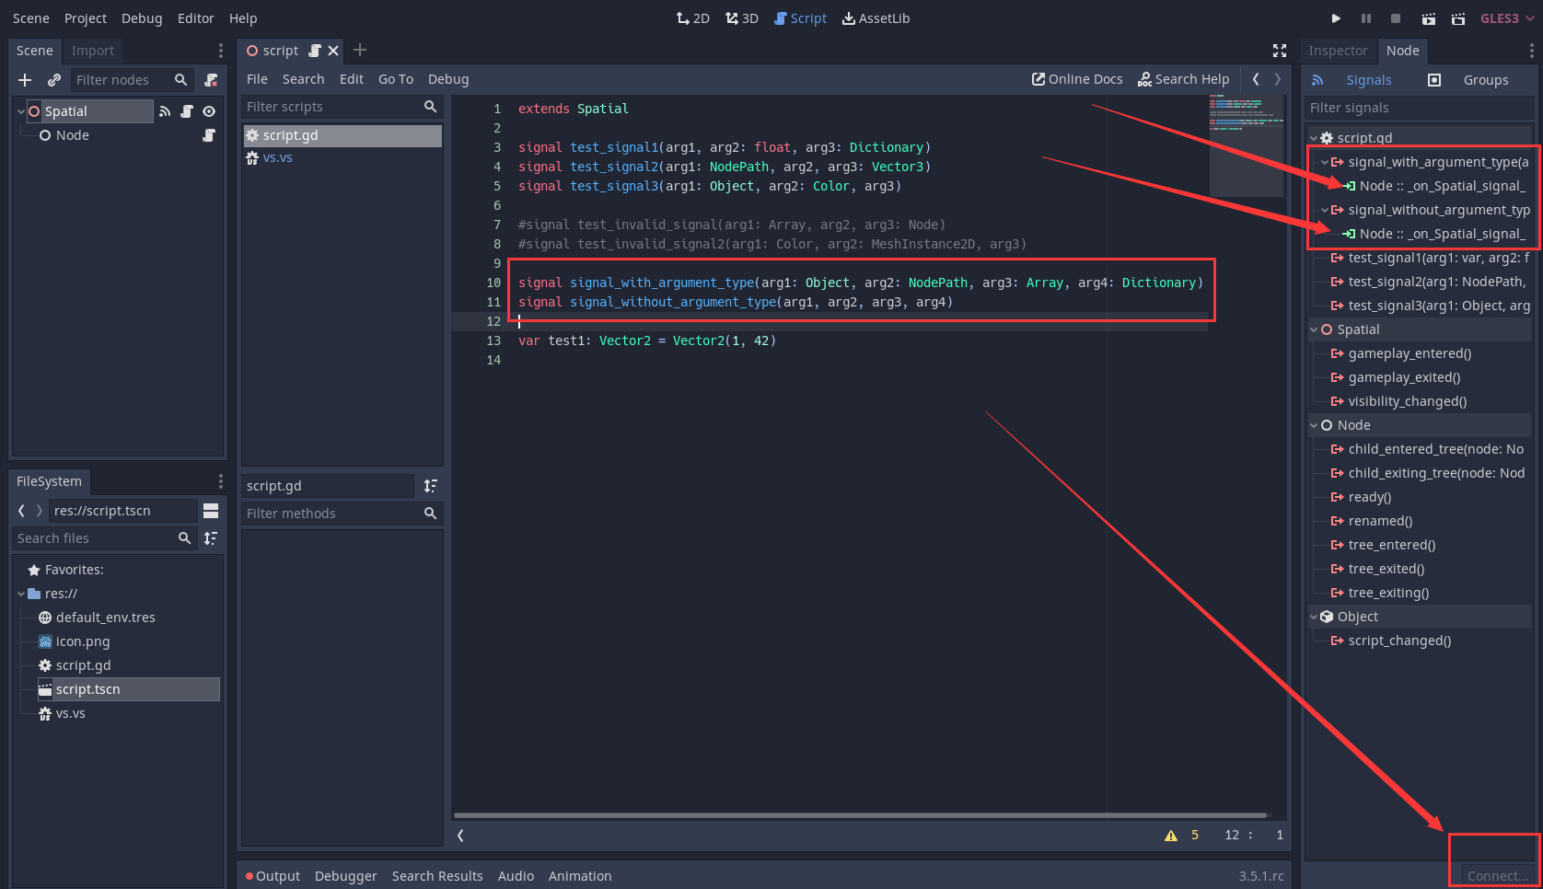
Task: Open Online Docs link
Action: click(x=1077, y=79)
